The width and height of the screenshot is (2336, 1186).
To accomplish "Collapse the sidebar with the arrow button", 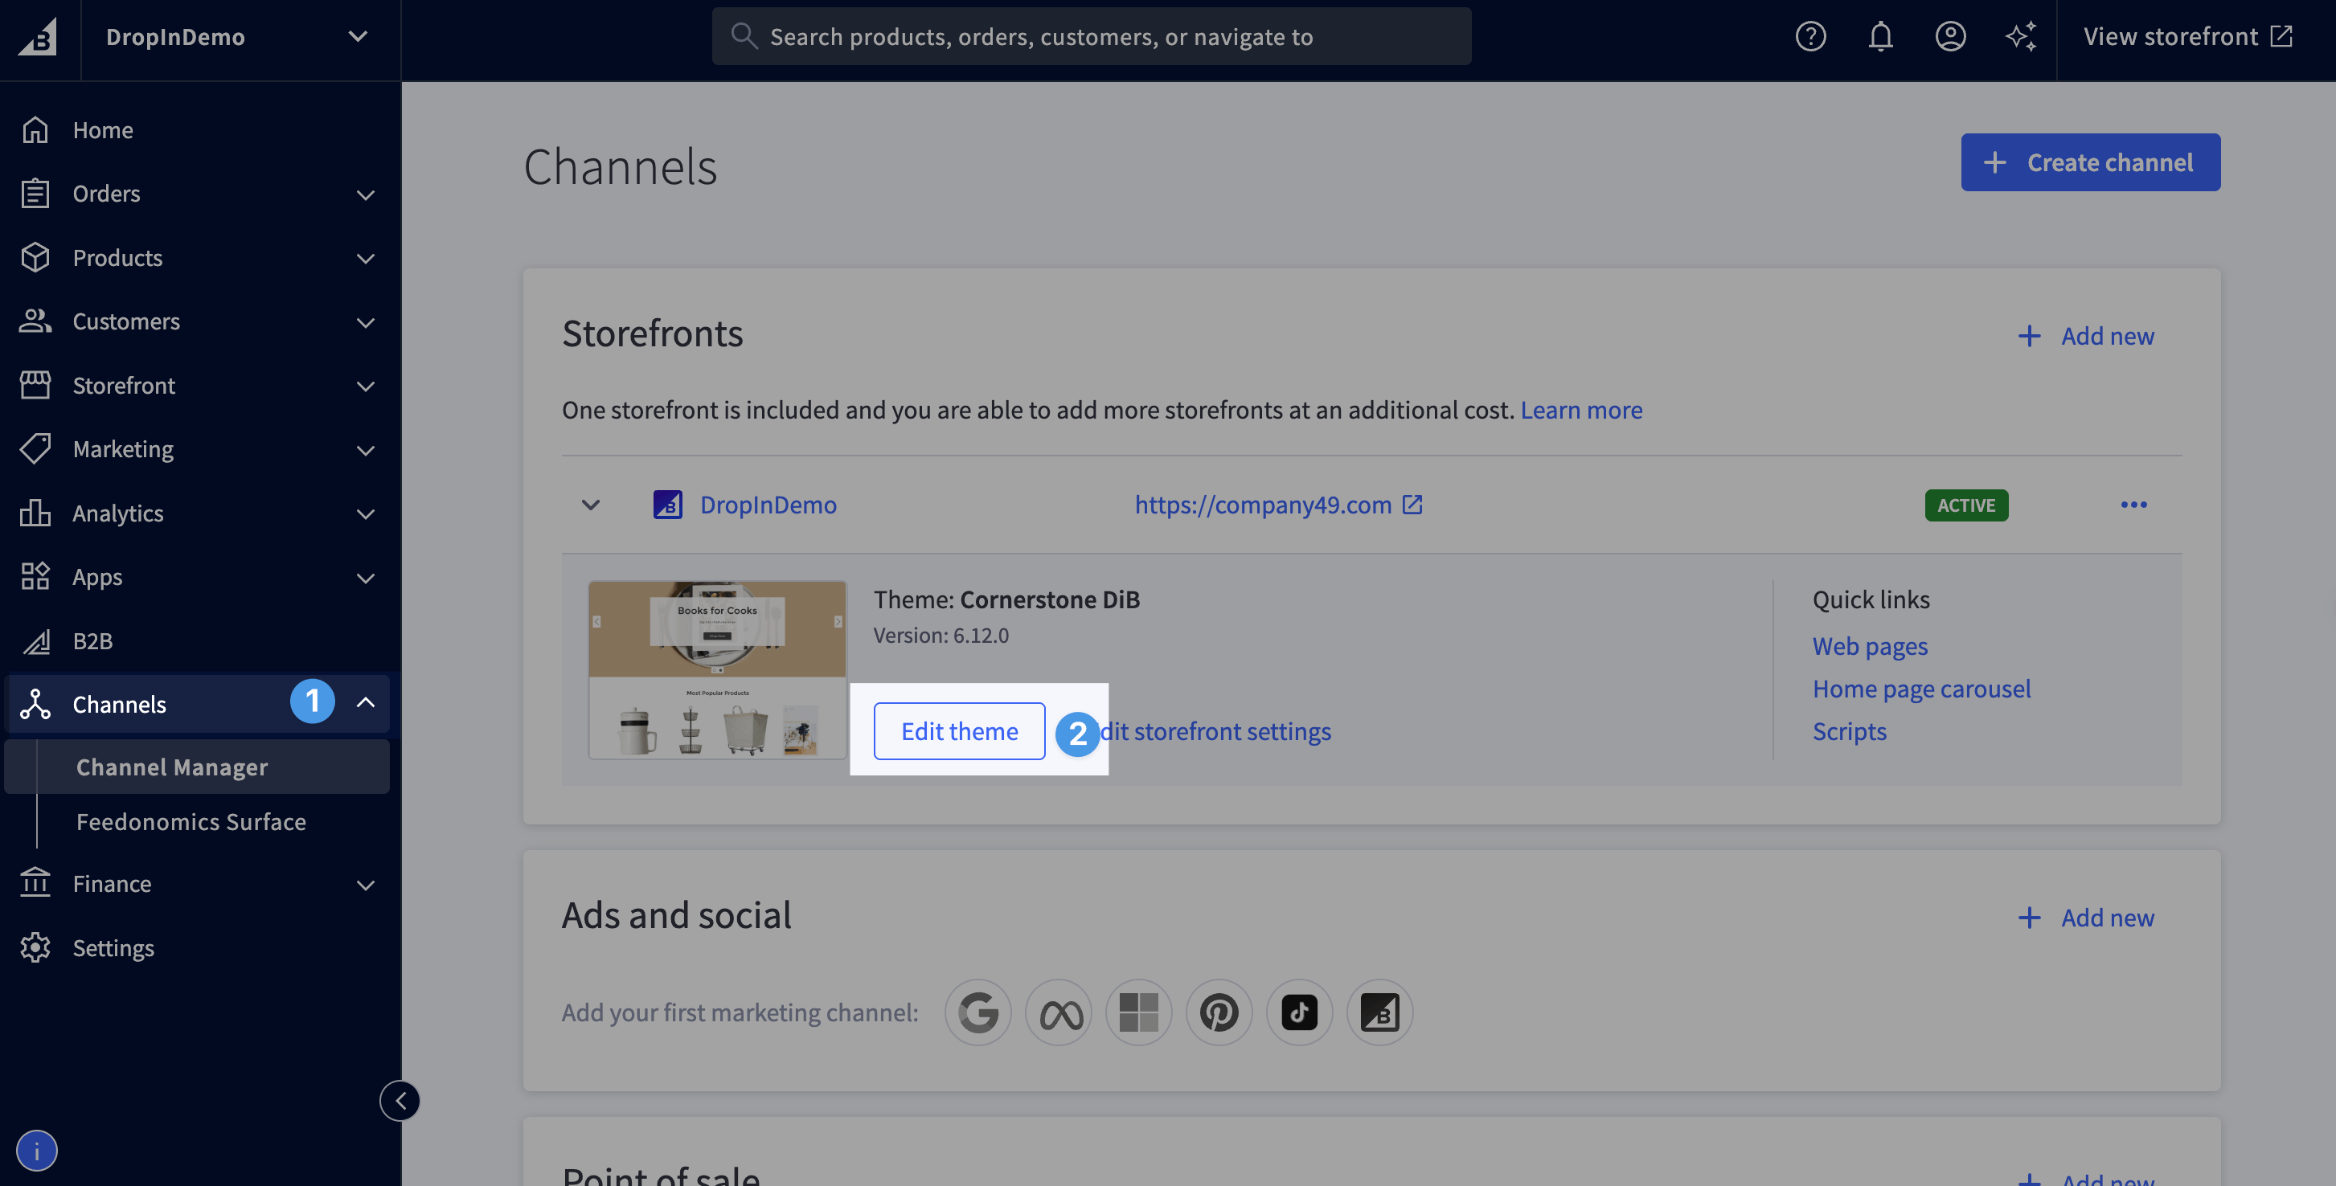I will click(x=400, y=1101).
